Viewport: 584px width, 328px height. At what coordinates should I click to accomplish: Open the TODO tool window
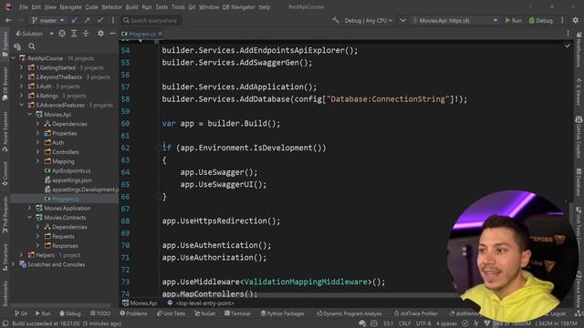(100, 313)
